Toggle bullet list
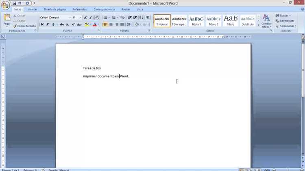305x171 pixels. coord(105,17)
